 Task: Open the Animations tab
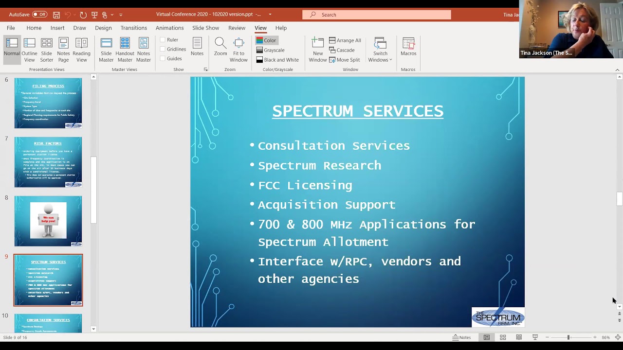click(x=170, y=28)
